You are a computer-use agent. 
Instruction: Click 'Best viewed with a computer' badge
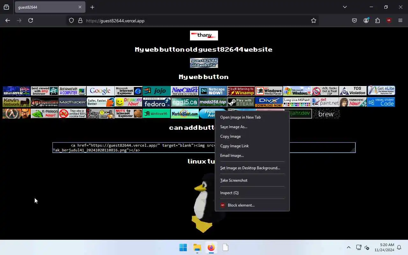pos(72,91)
